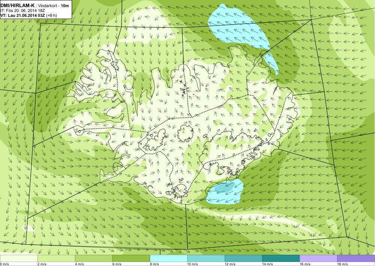Select the legend swatch between 2 and 4 m/s

[x=56, y=259]
